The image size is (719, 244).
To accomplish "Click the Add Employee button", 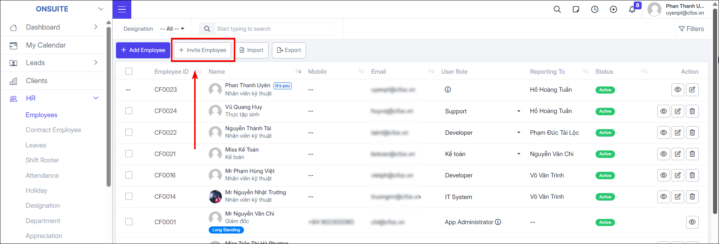I will (143, 50).
